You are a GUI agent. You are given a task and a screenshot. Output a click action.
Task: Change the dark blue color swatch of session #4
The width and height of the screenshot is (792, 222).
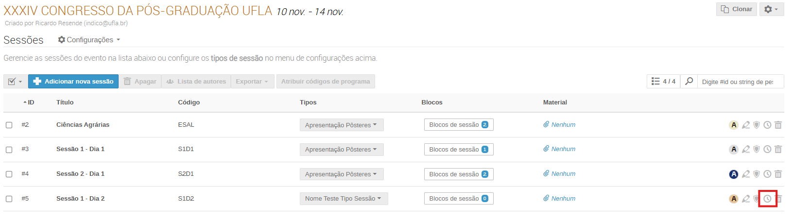point(734,174)
